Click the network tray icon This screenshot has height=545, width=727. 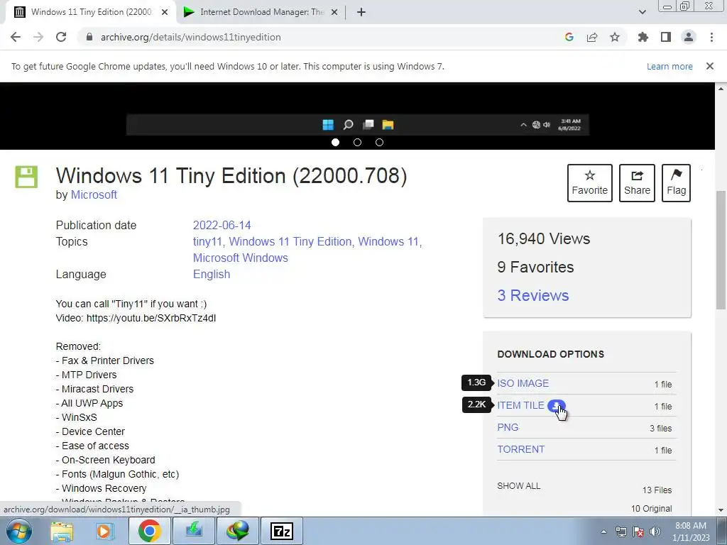pyautogui.click(x=621, y=532)
